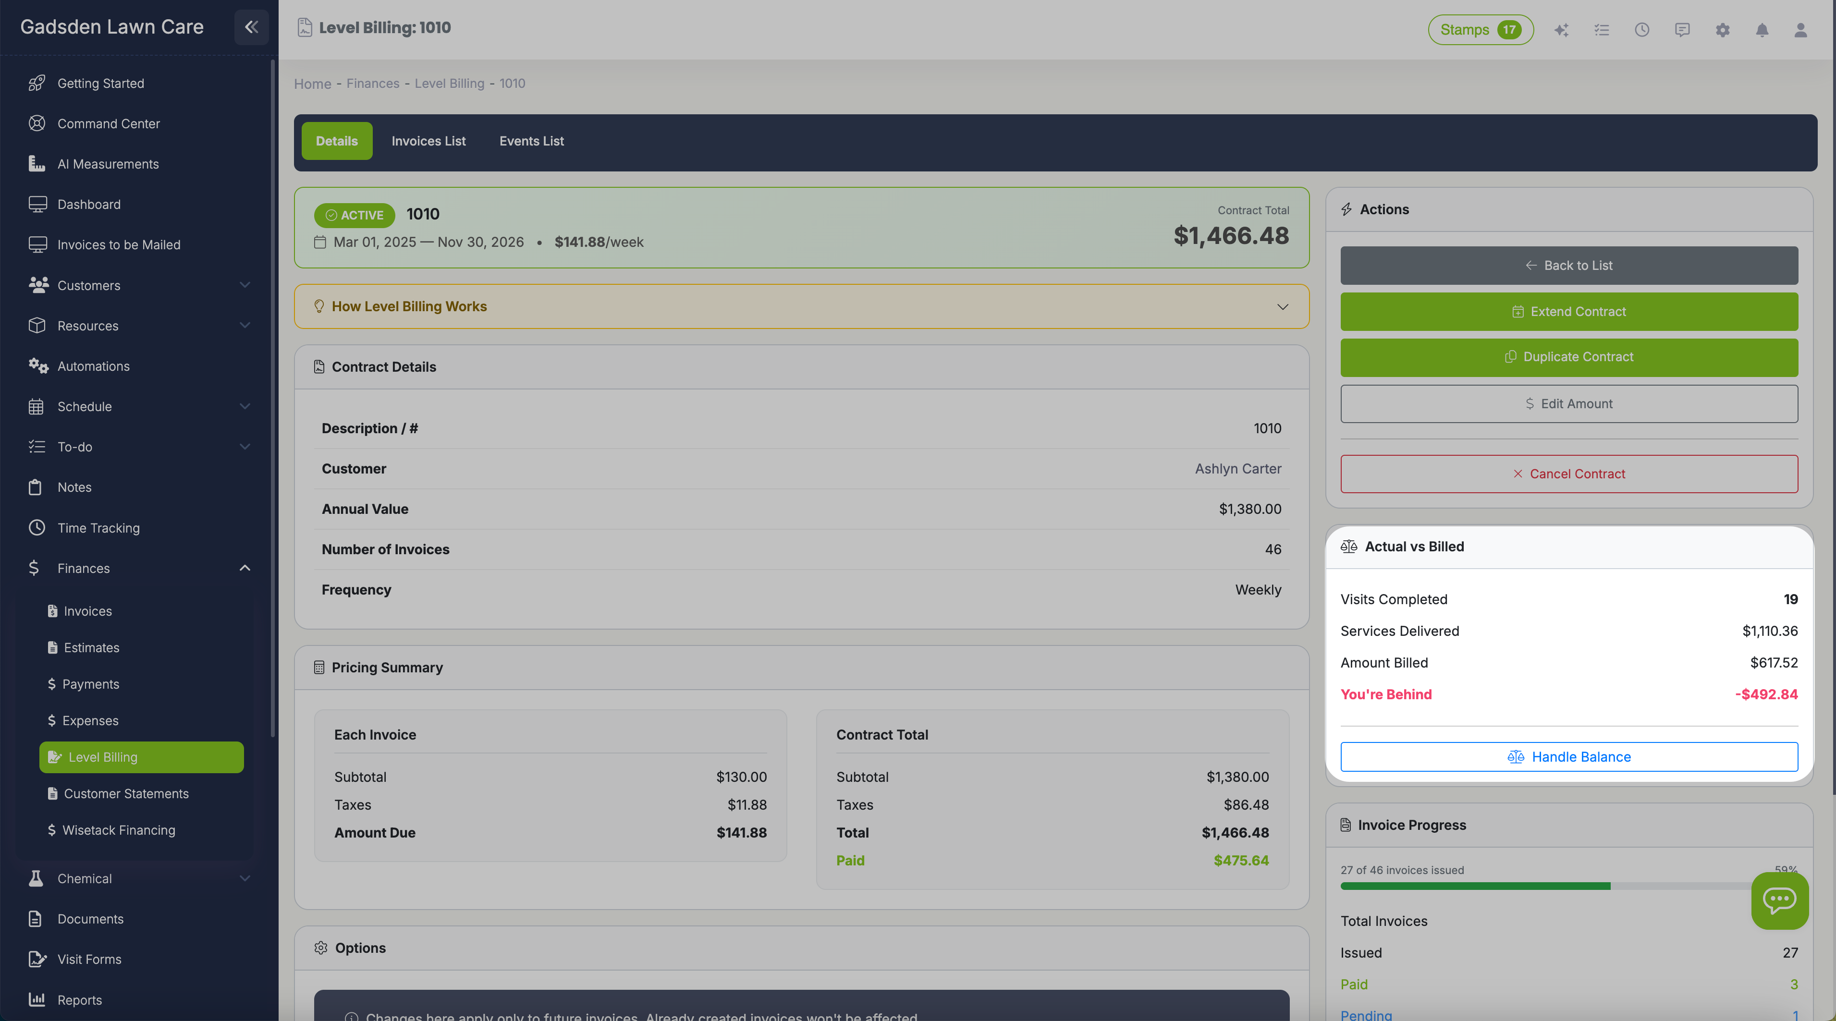Expand the Schedule section in sidebar
Screen dimensions: 1836x1021
pos(245,406)
